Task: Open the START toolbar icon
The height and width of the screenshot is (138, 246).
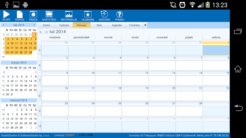Action: click(6, 16)
